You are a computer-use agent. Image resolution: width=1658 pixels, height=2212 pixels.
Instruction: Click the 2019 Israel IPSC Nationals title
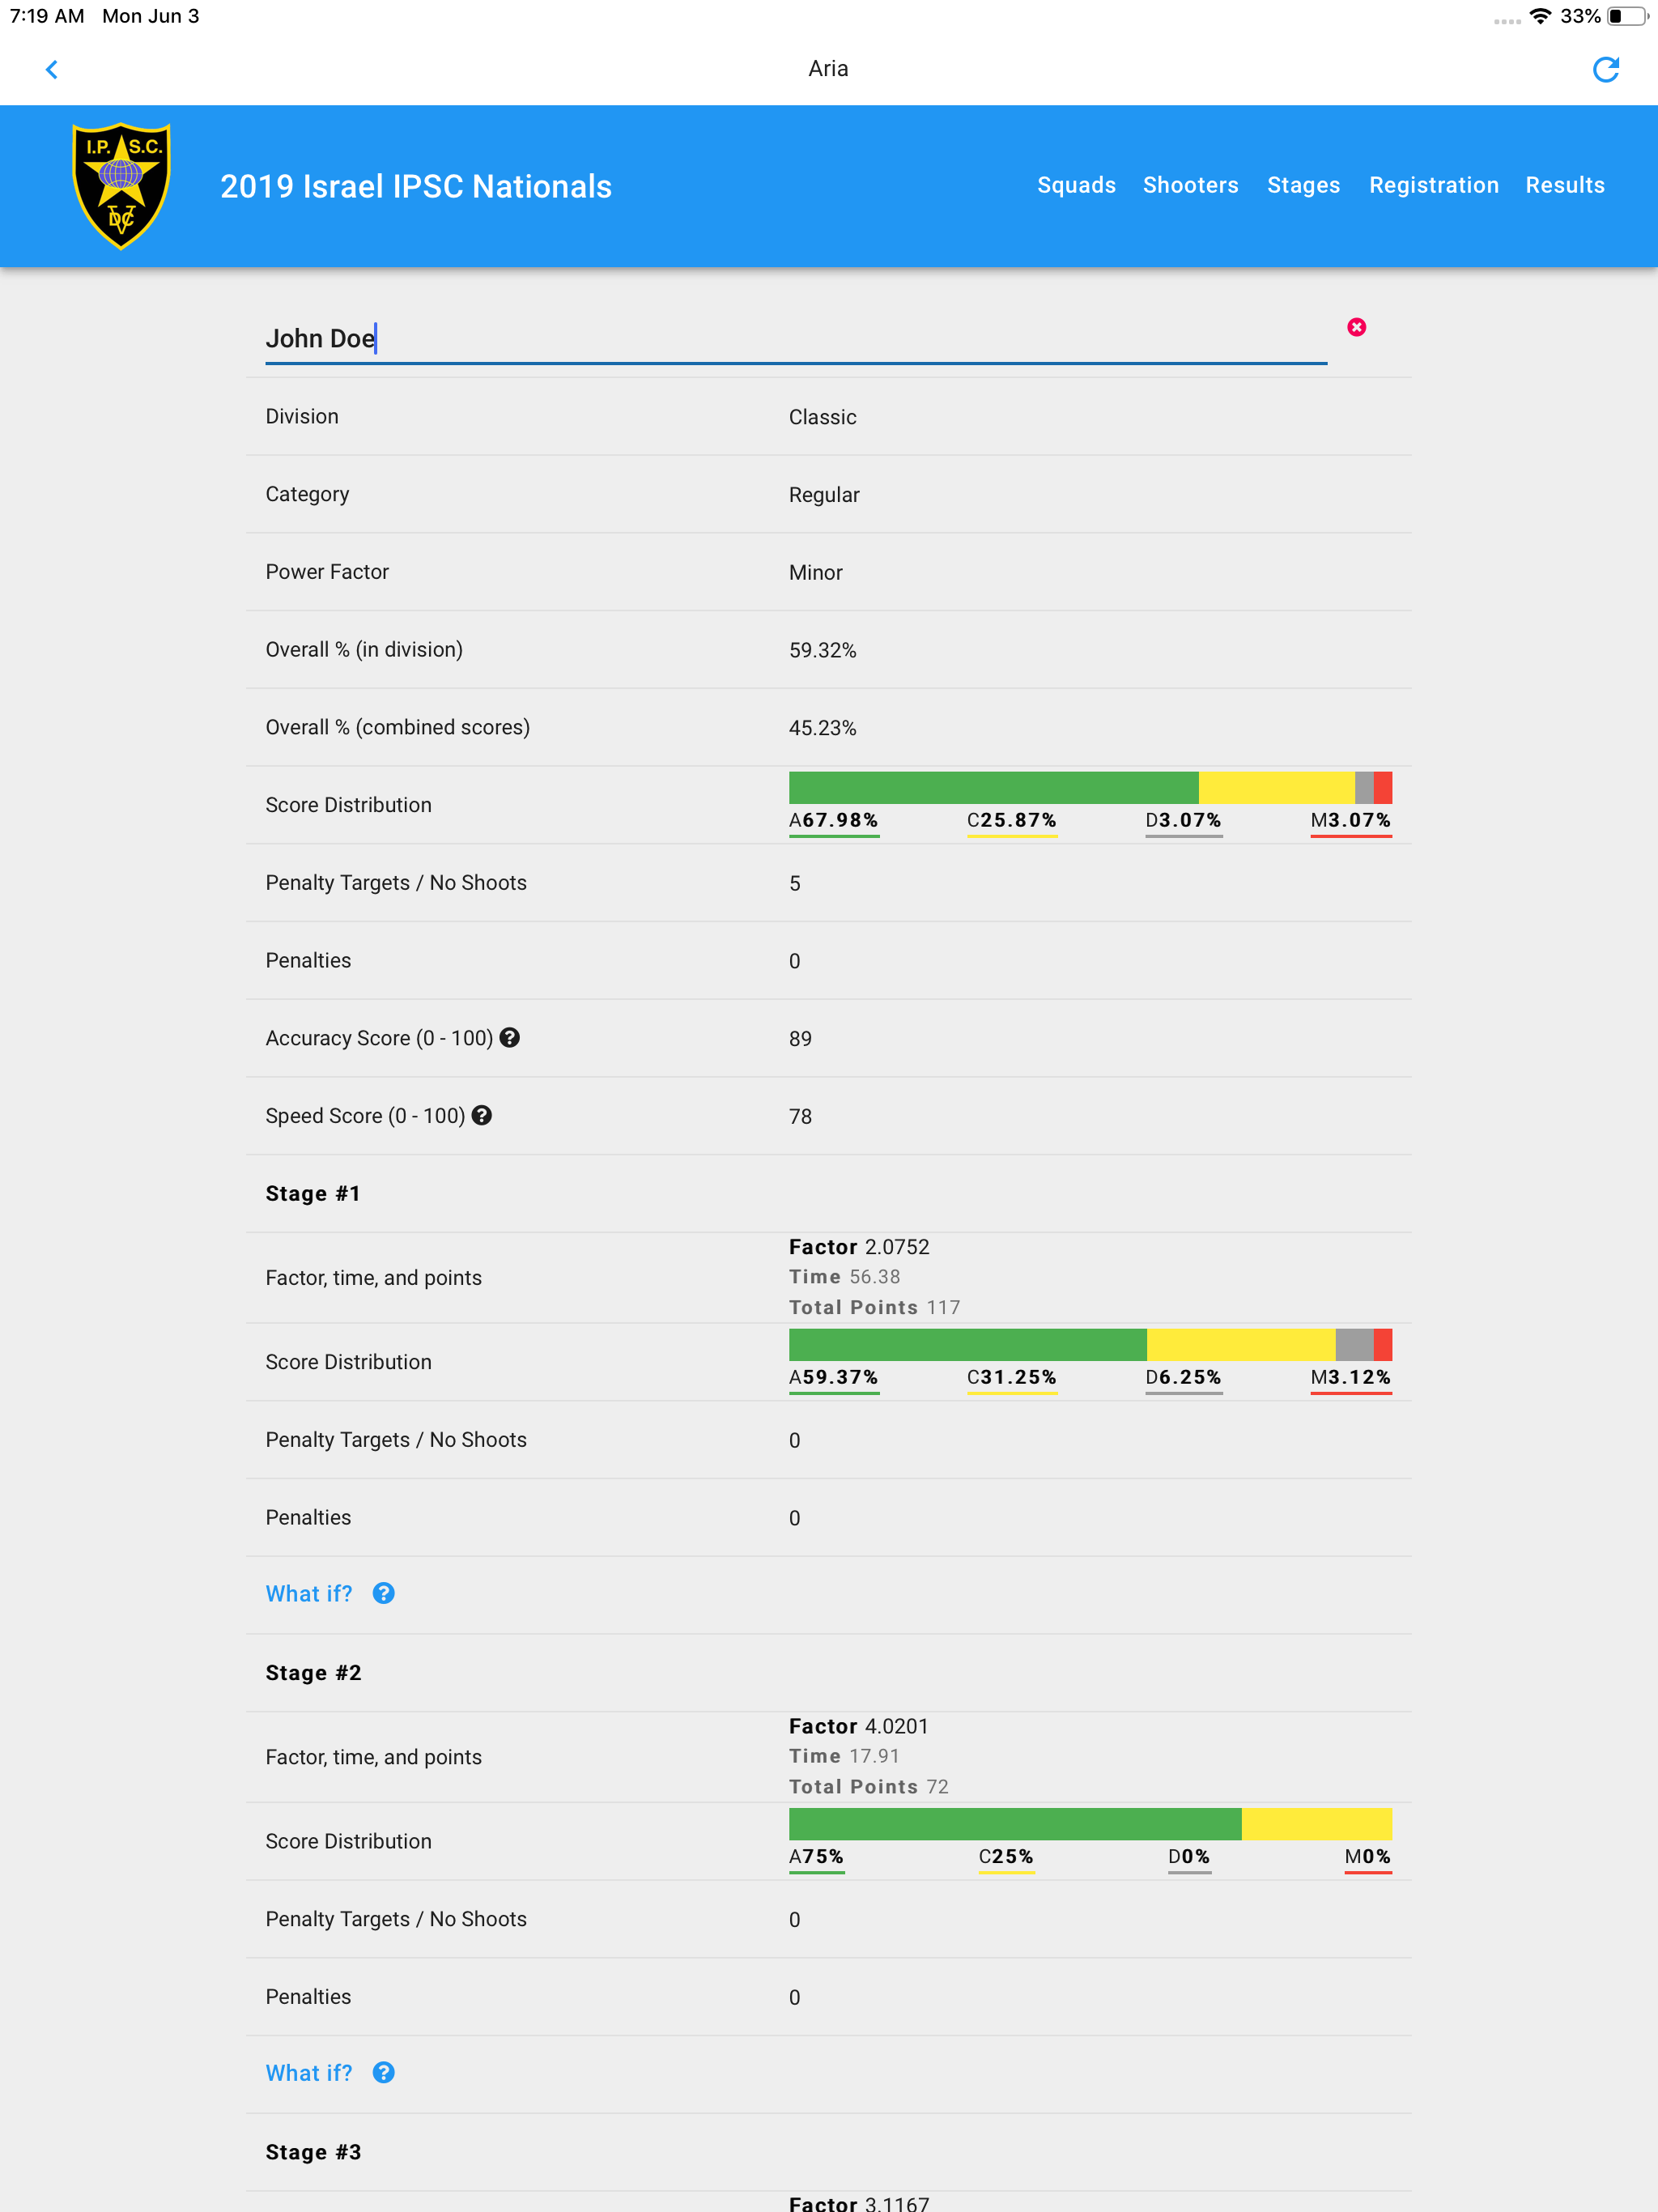coord(416,187)
